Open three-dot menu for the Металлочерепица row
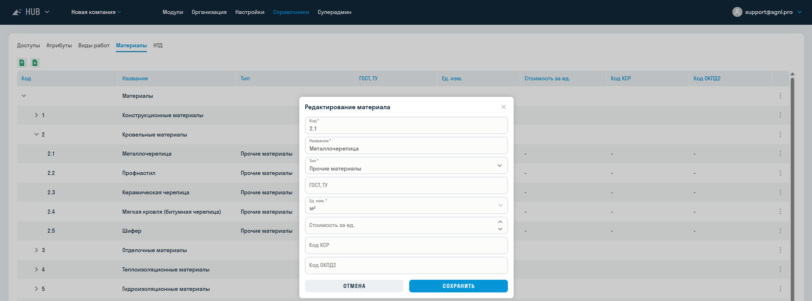 click(780, 154)
